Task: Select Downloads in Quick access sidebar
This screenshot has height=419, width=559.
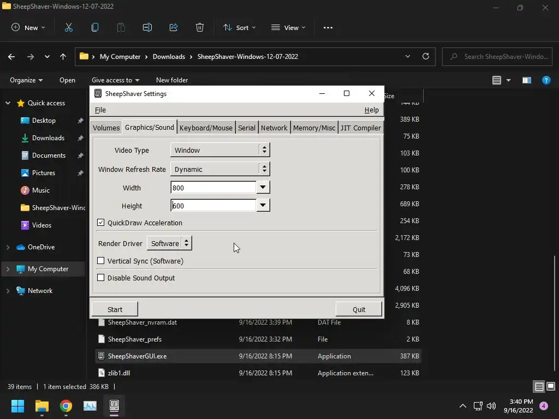Action: point(48,138)
